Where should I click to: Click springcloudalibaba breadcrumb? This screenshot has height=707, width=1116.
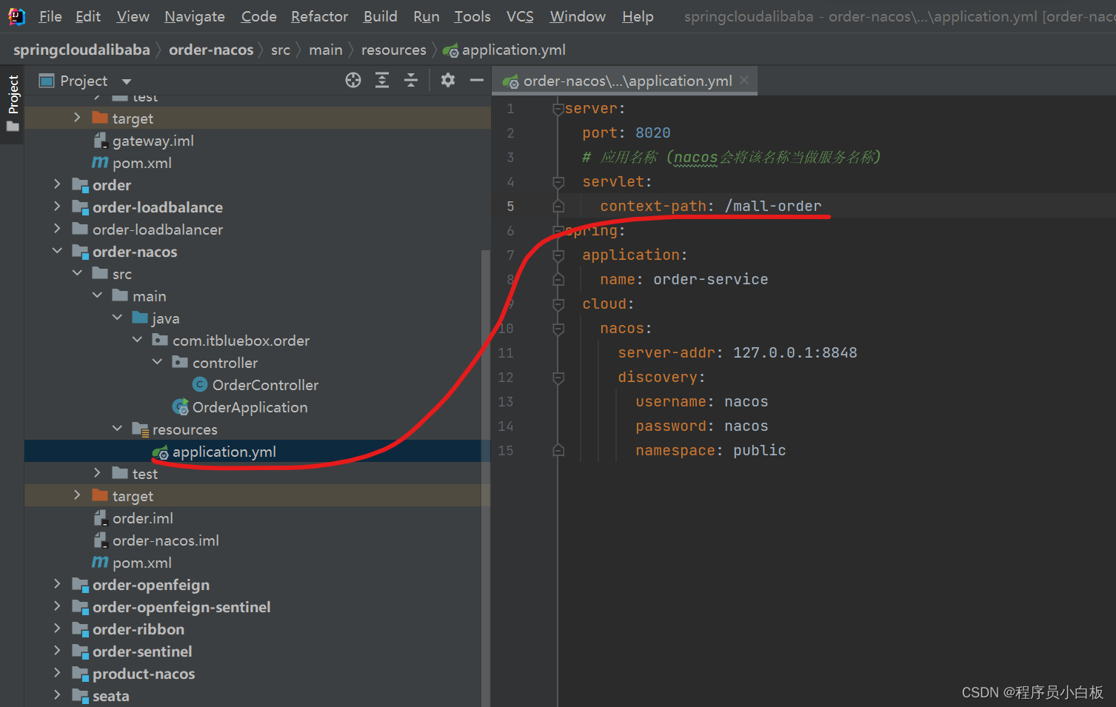pos(81,50)
